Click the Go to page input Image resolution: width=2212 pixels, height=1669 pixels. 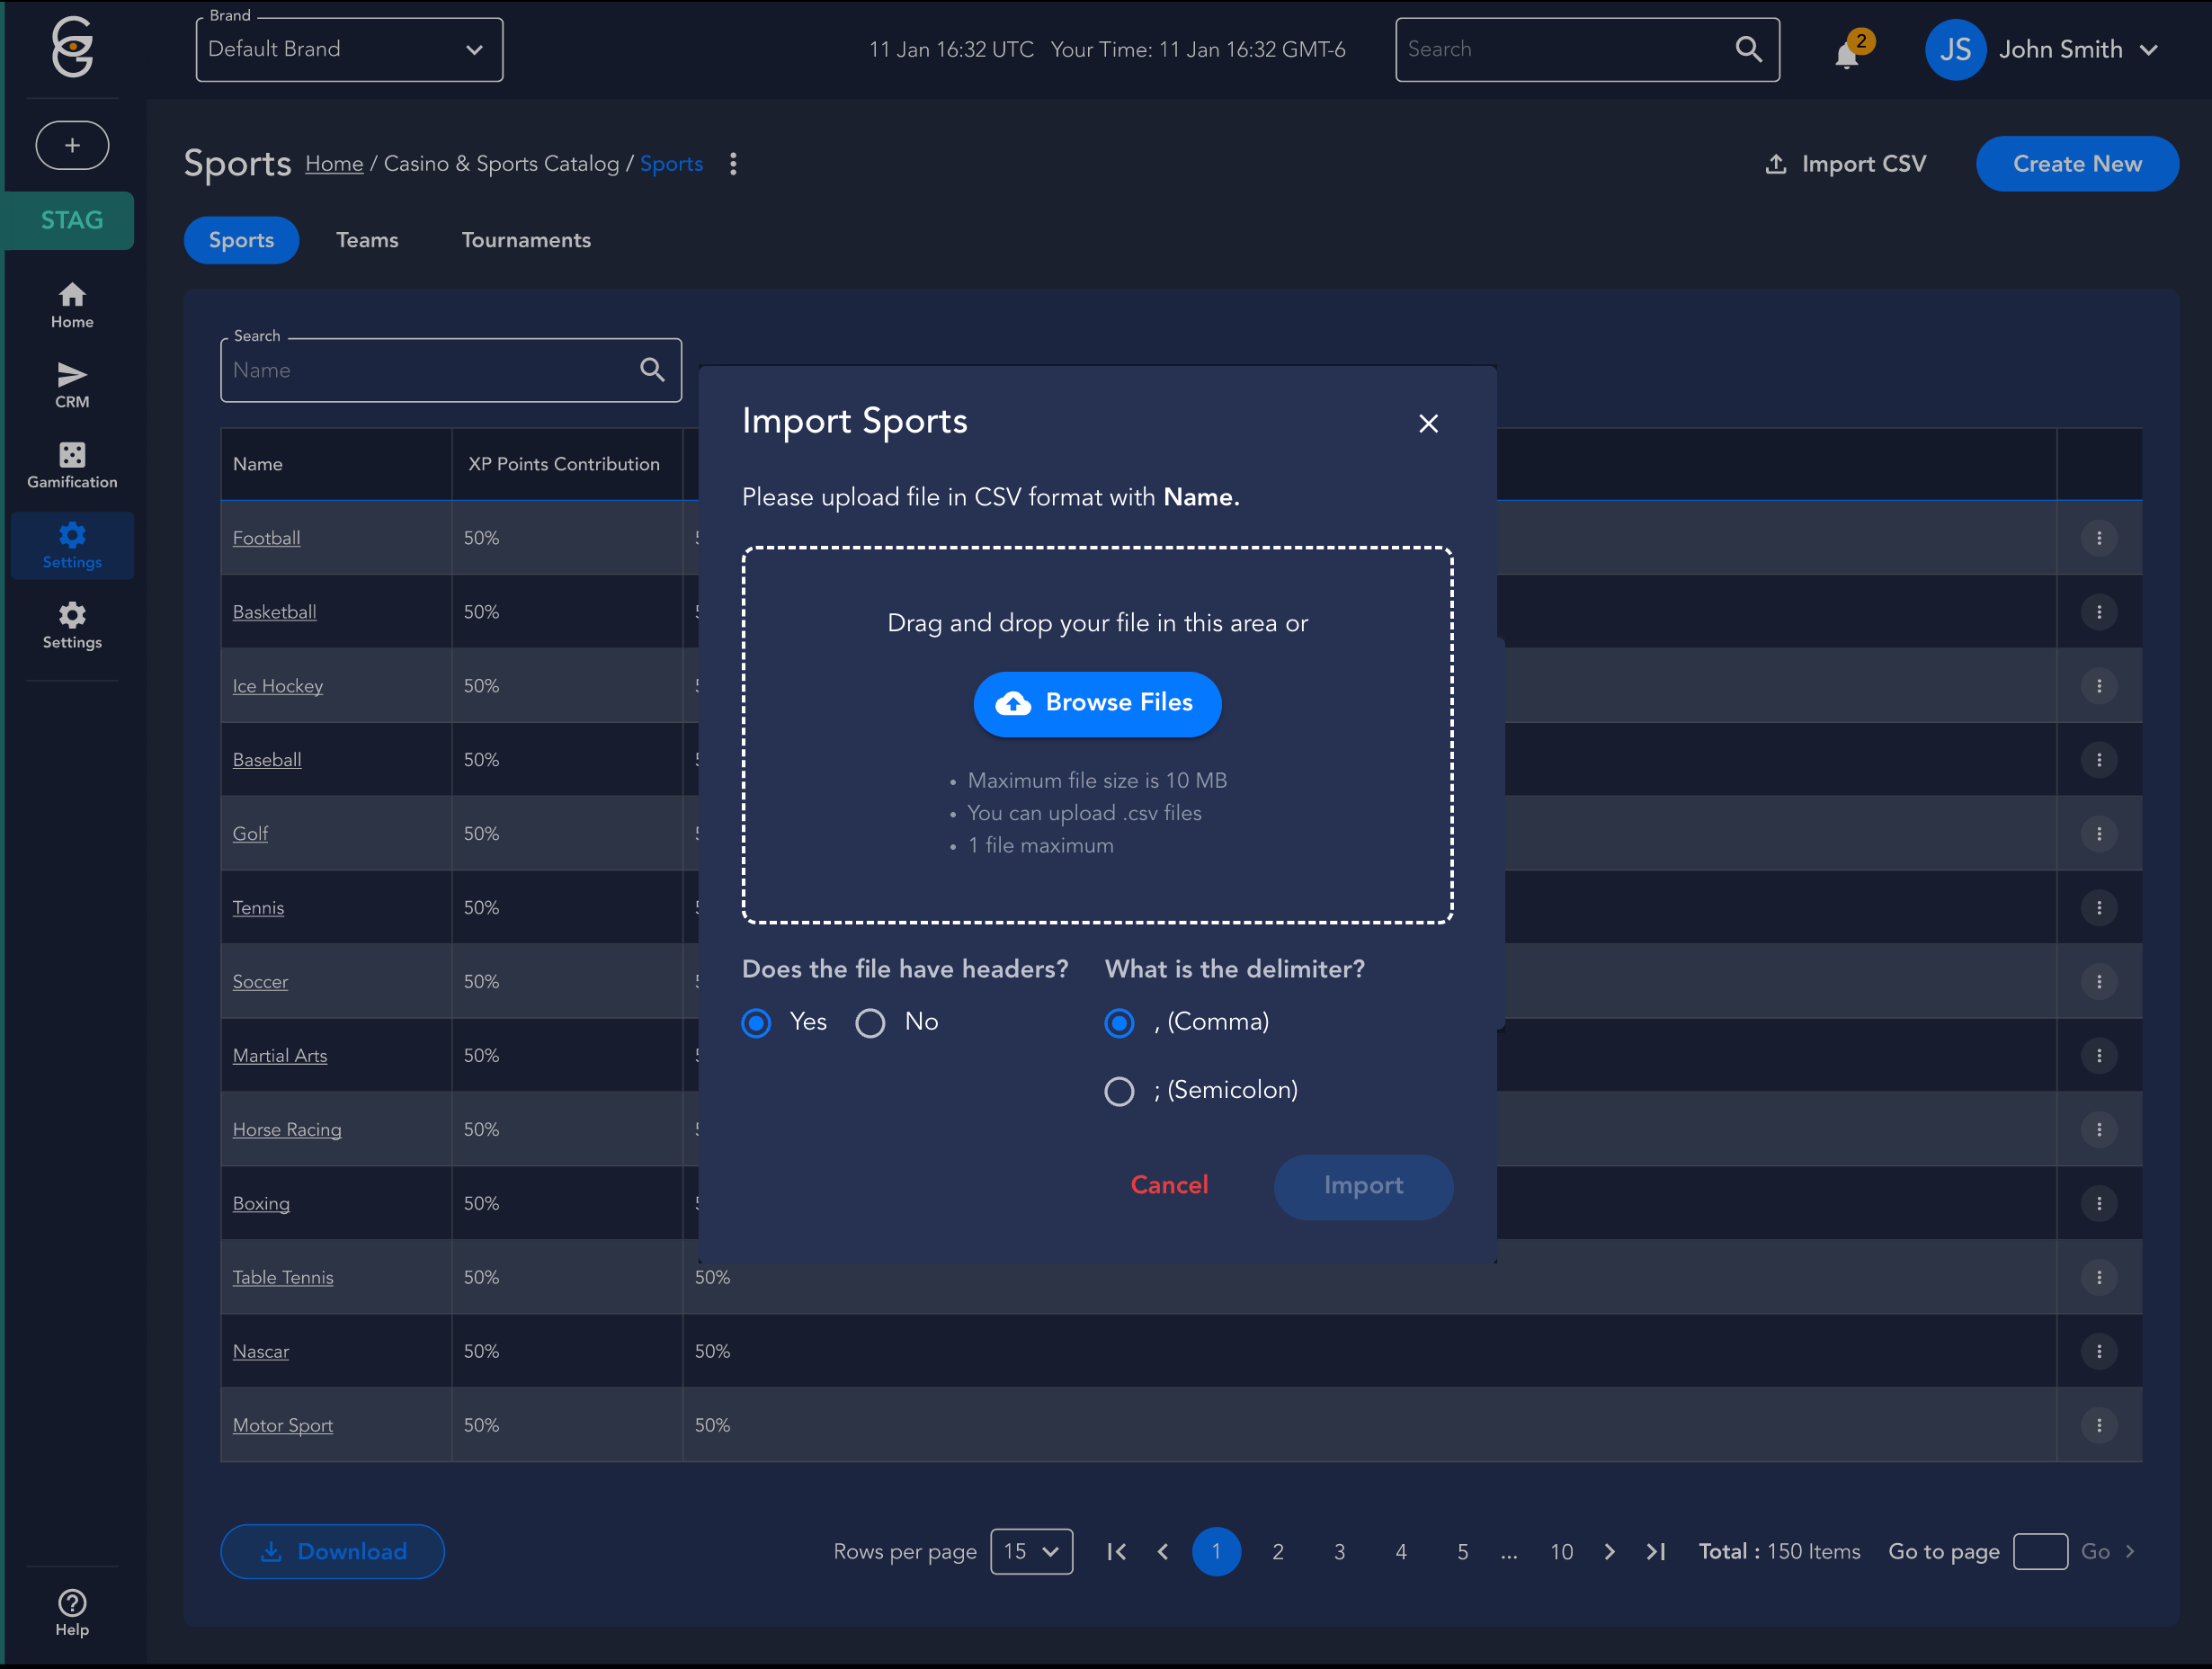[x=2039, y=1551]
